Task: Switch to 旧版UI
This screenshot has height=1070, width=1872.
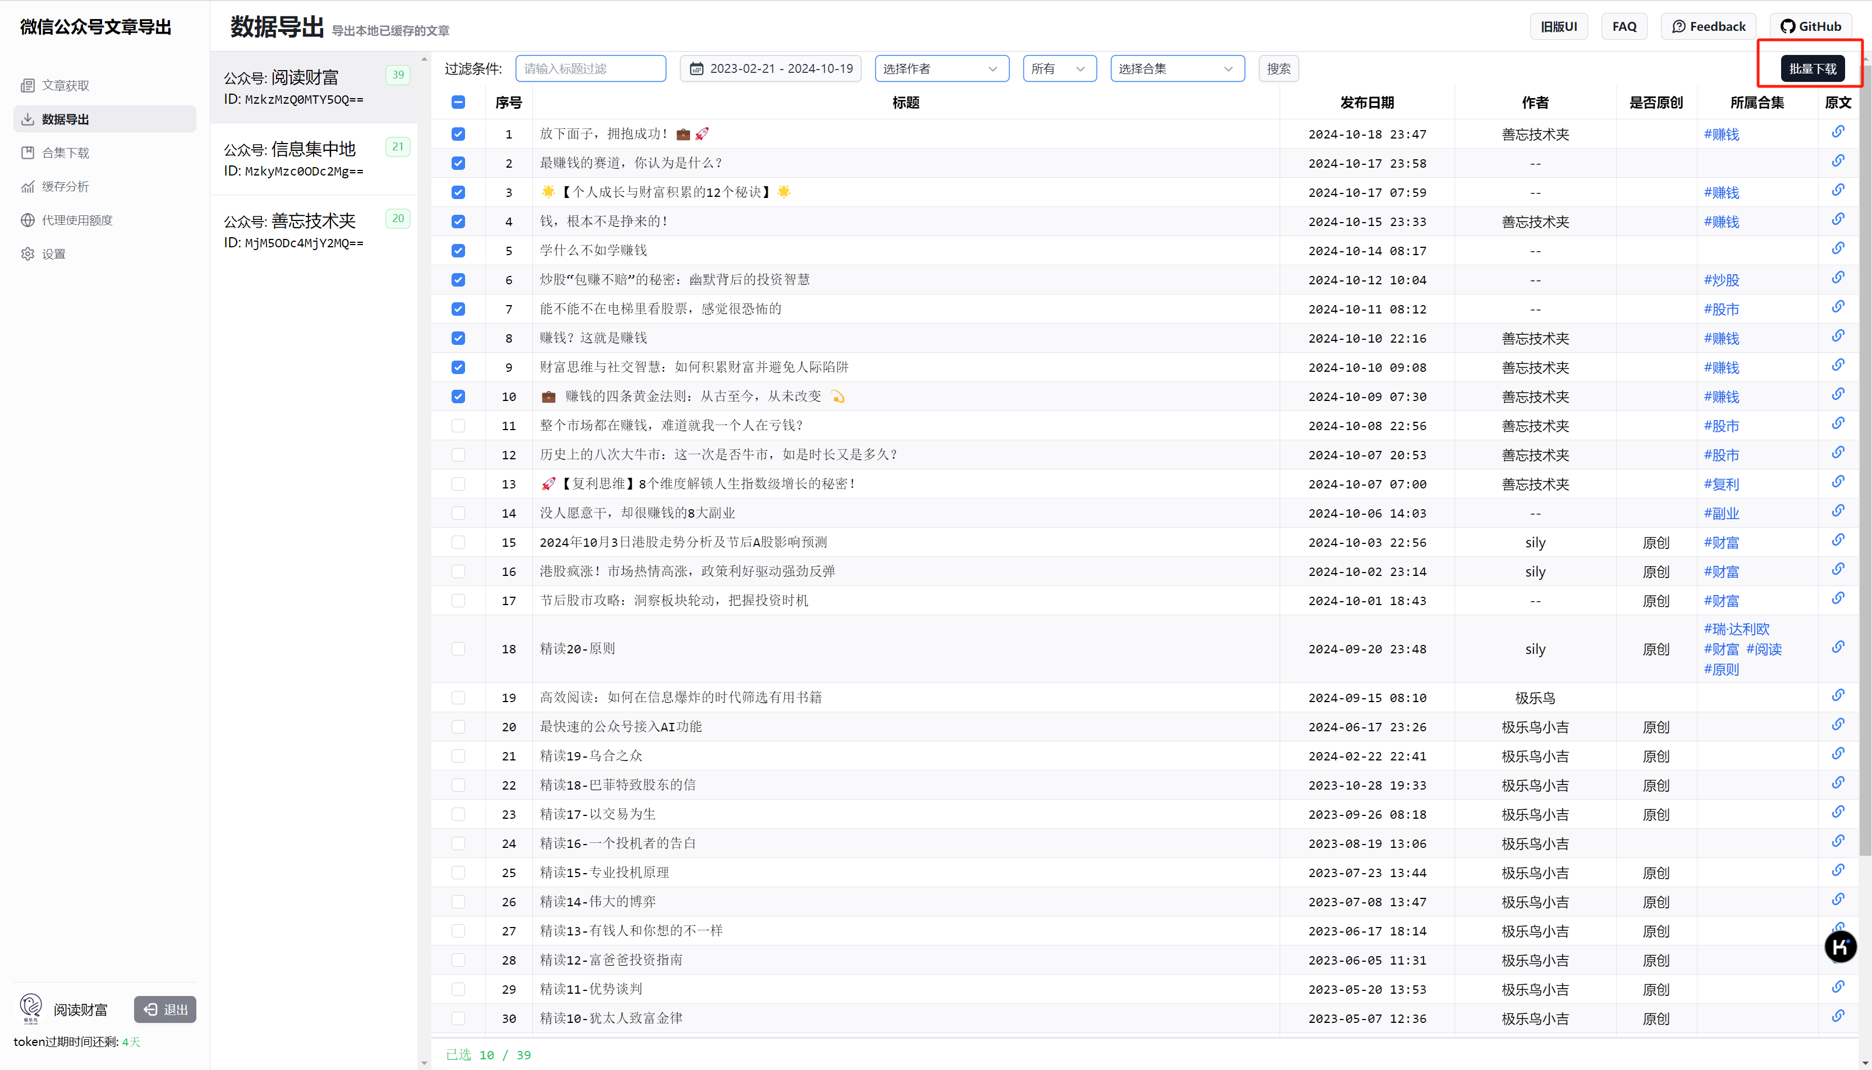Action: click(1558, 26)
